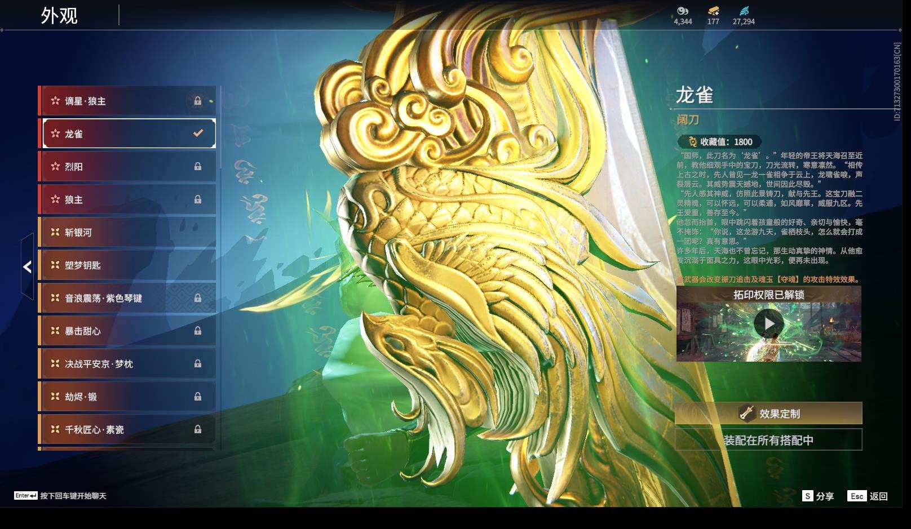Select the 决战平安京·梦枕 skin entry
This screenshot has width=911, height=529.
pyautogui.click(x=127, y=364)
